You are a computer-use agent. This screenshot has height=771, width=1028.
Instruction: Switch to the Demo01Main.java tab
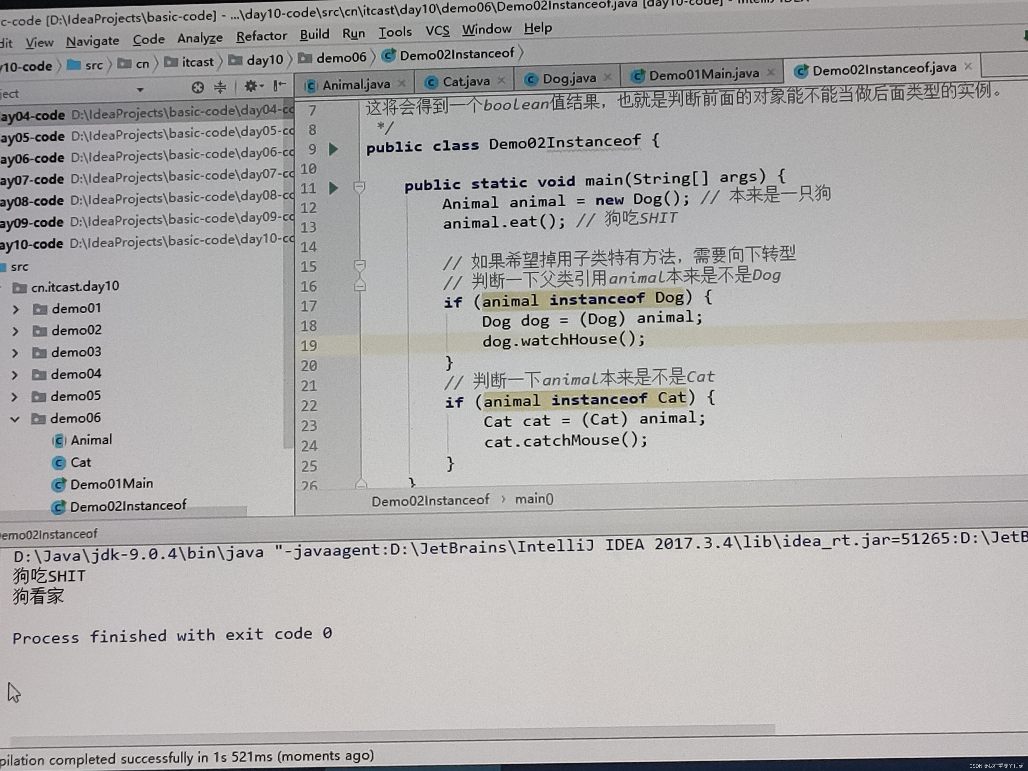click(704, 74)
